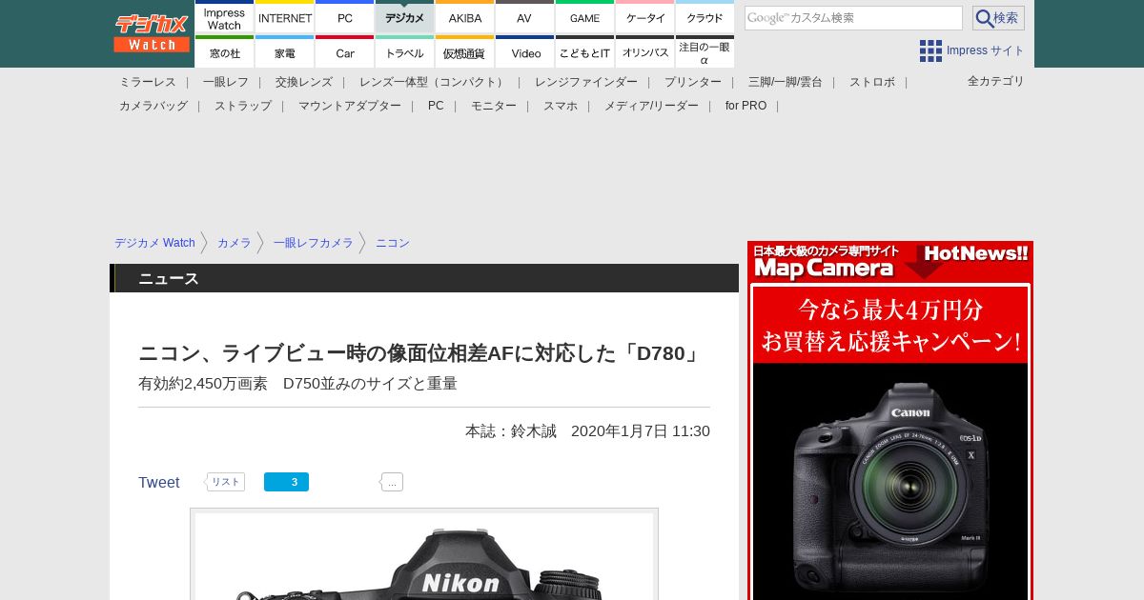Switch to the INTERNET Watch tab

point(285,16)
